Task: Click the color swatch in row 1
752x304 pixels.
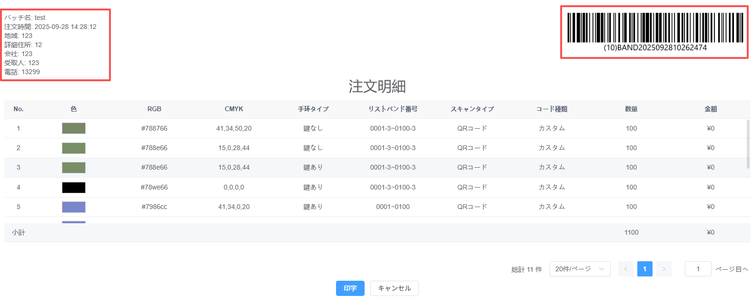Action: click(74, 128)
